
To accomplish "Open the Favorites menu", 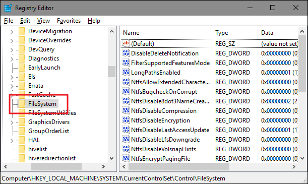I will 69,21.
